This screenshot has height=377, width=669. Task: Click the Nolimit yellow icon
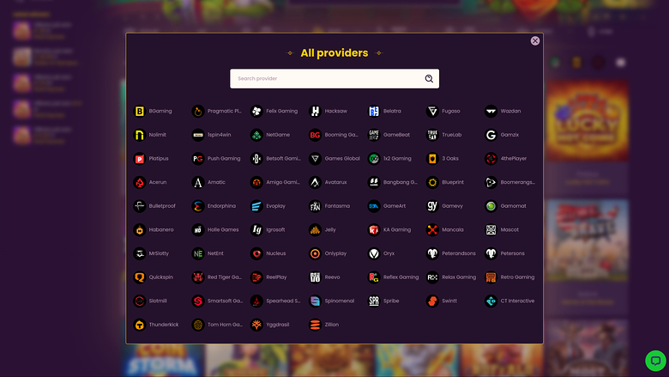click(140, 135)
